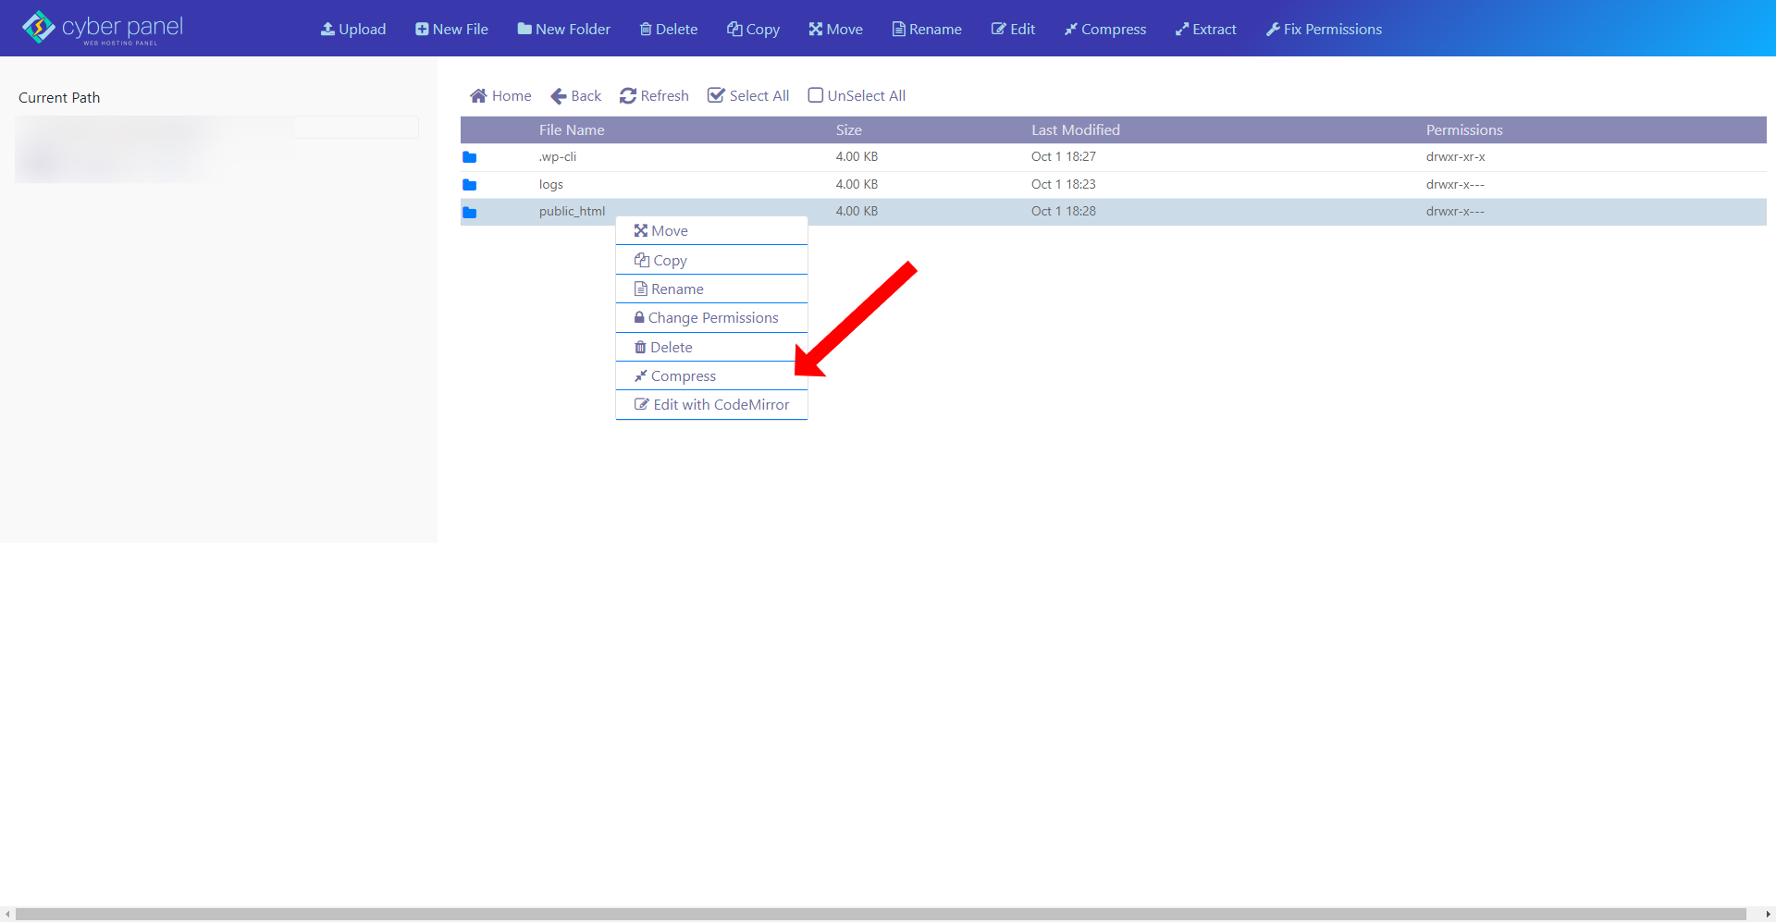Viewport: 1776px width, 922px height.
Task: Choose Edit with CodeMirror menu entry
Action: [721, 404]
